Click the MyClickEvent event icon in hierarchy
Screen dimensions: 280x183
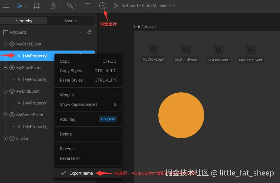12,44
